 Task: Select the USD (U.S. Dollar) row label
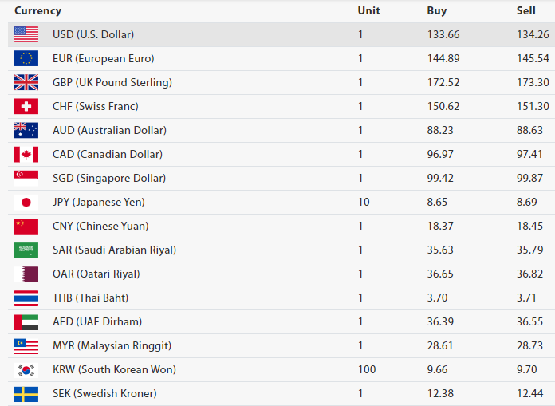[93, 34]
